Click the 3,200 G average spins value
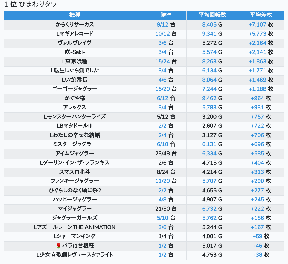 click(x=212, y=117)
